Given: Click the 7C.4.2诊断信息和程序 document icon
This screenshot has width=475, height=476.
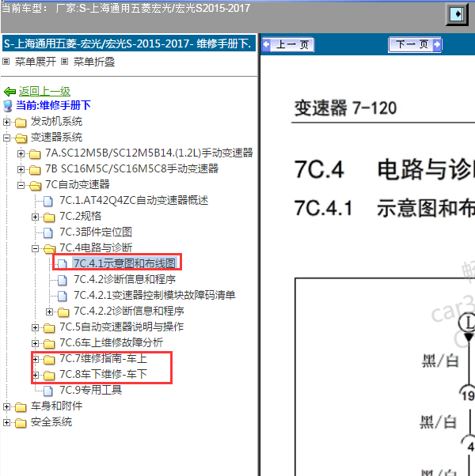Looking at the screenshot, I should 63,280.
